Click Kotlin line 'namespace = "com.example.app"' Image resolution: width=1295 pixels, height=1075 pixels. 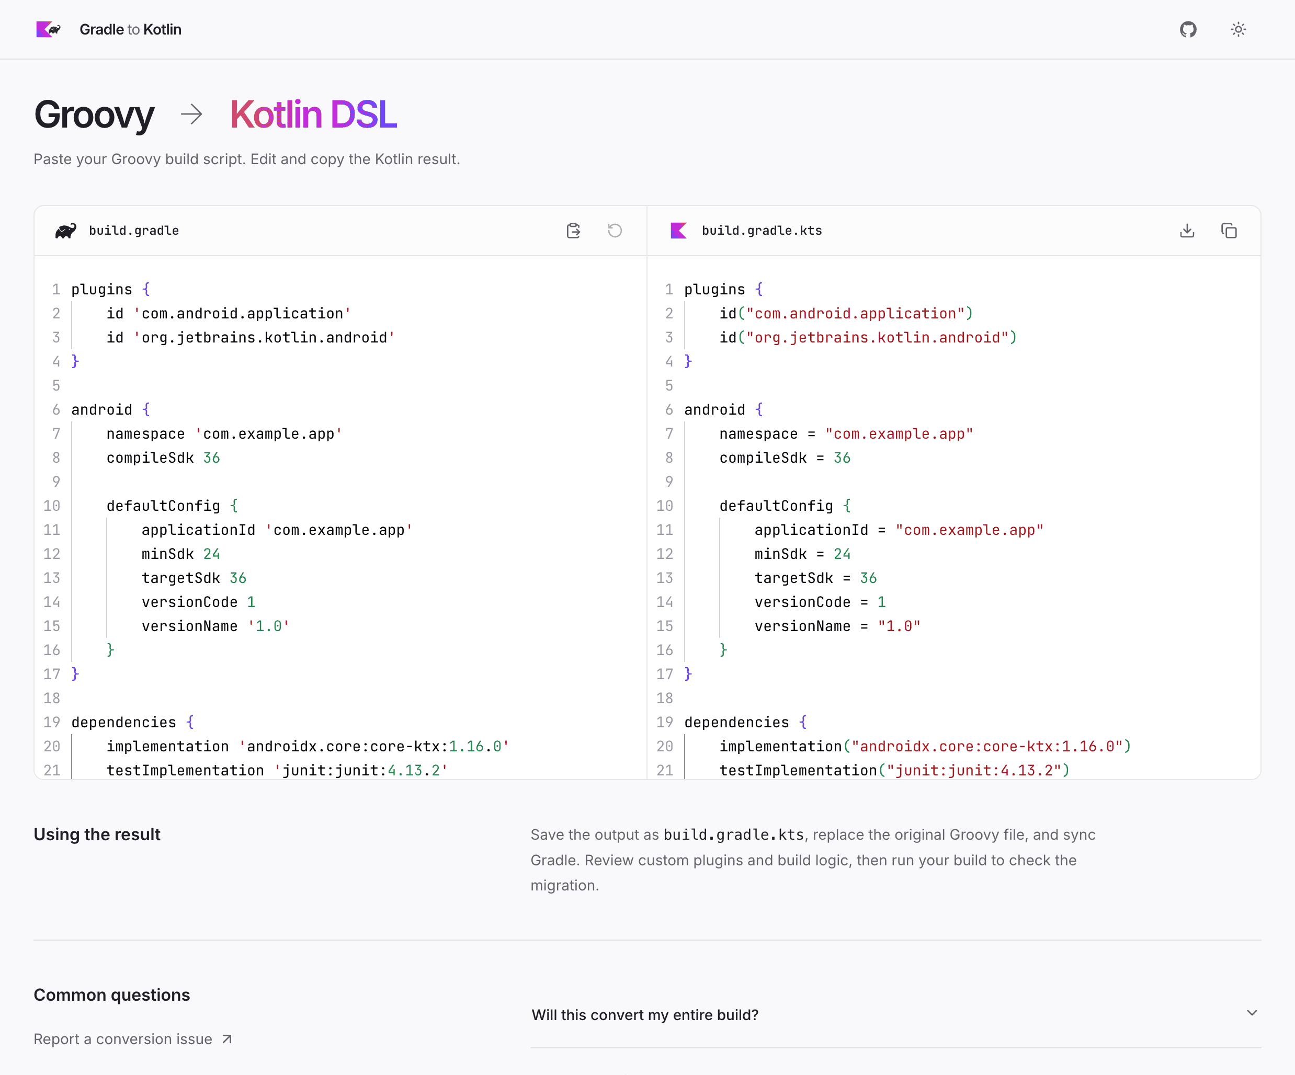click(x=846, y=434)
